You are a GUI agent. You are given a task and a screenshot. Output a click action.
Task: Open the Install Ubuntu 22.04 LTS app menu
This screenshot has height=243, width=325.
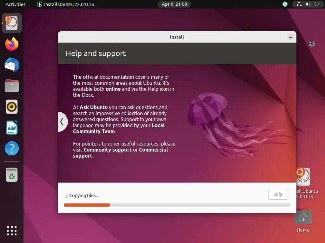pos(65,4)
